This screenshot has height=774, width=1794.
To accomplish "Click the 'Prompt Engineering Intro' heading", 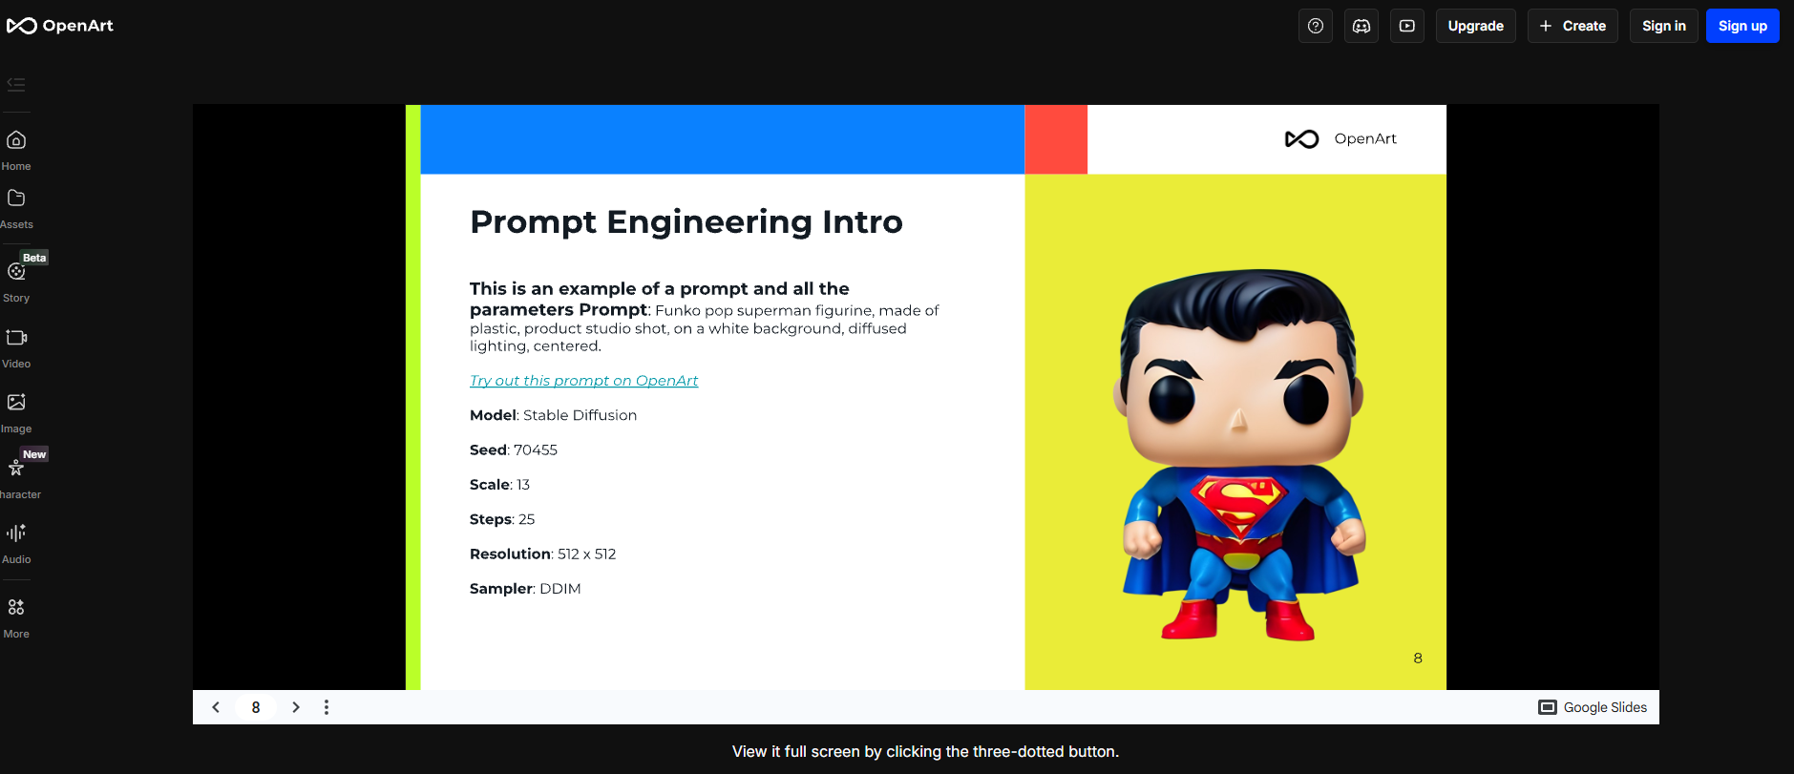I will pyautogui.click(x=686, y=221).
